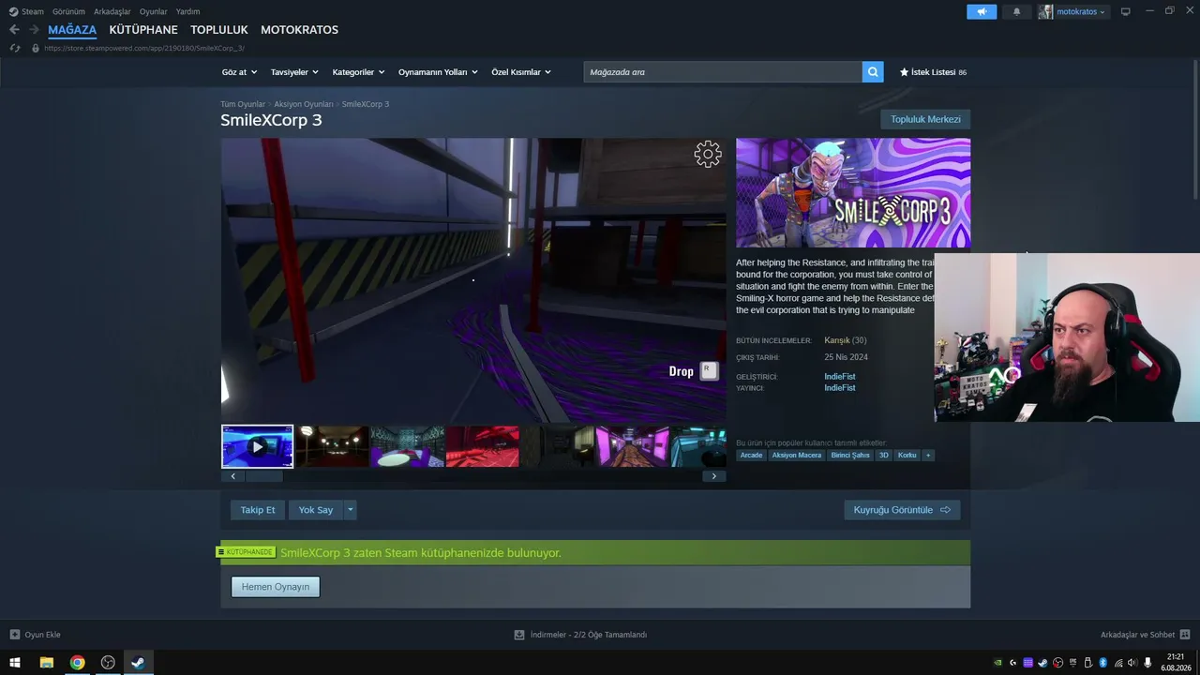
Task: Click the Epic Games tray icon
Action: point(1073,663)
